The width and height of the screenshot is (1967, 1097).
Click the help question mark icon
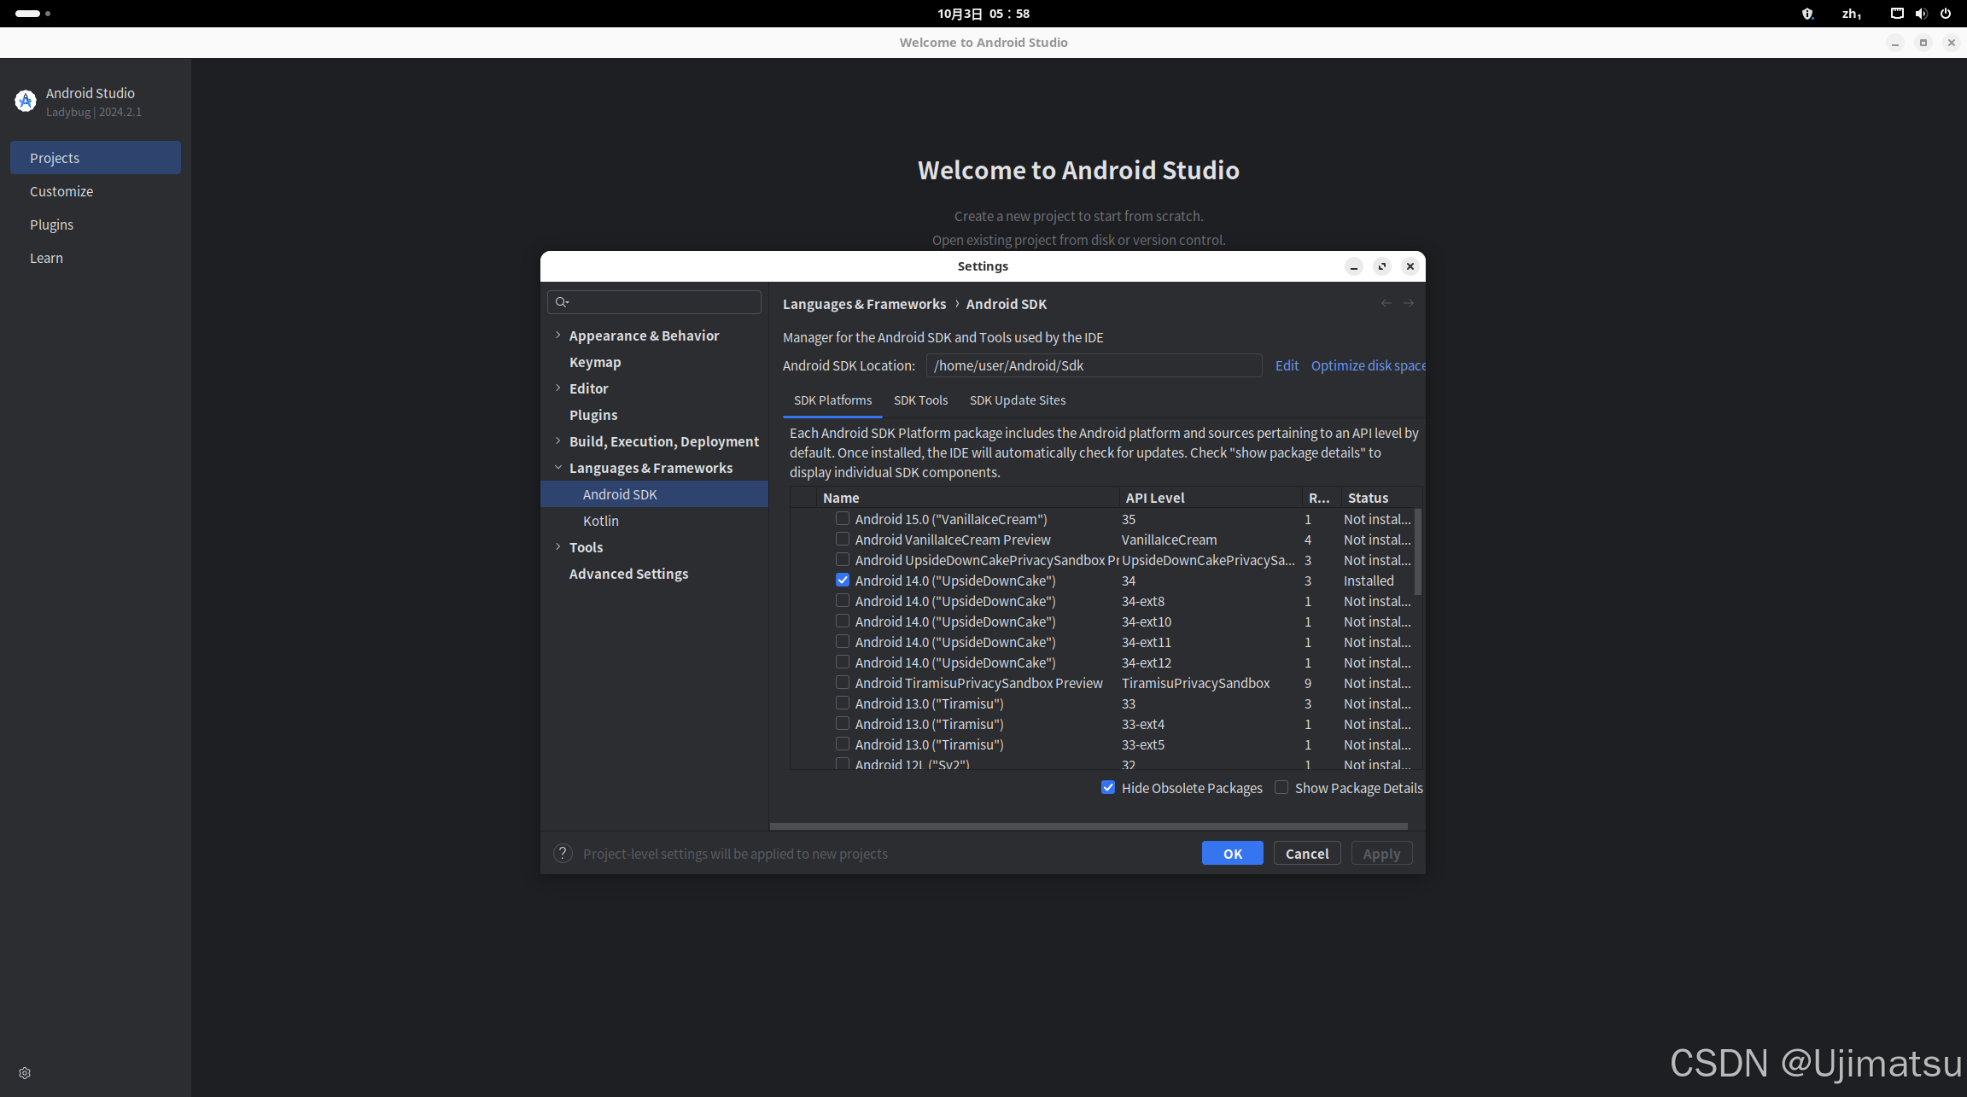pyautogui.click(x=563, y=854)
